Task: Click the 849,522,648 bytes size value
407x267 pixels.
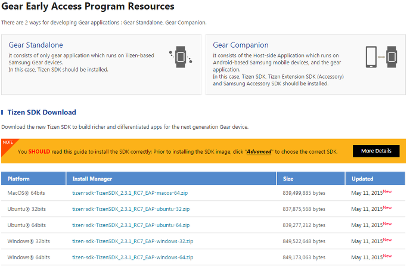Action: [304, 241]
